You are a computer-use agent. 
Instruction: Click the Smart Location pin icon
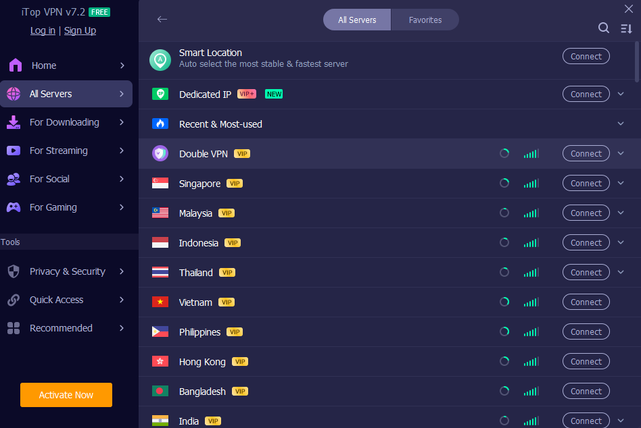click(160, 59)
